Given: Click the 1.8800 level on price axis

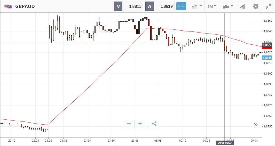Looking at the screenshot, I should coord(267,74).
